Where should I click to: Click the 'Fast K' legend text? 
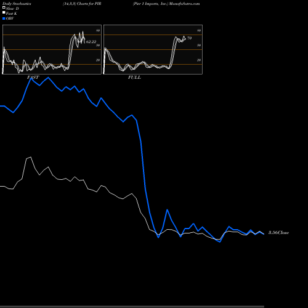tap(12, 14)
